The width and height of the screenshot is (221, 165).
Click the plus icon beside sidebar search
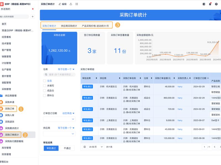[x=33, y=16]
